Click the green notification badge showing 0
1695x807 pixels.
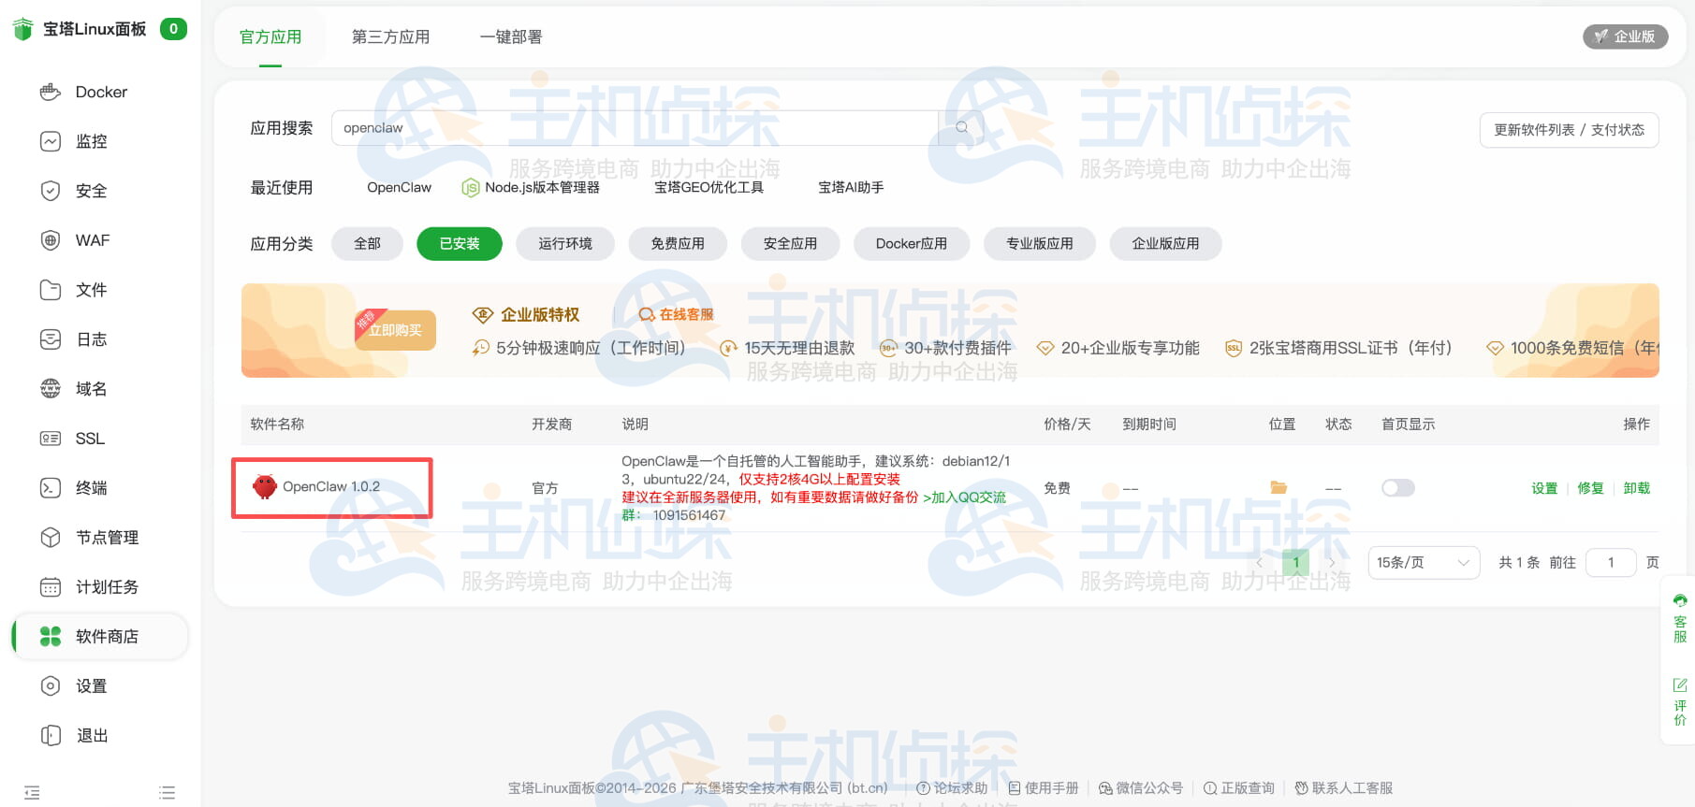173,29
